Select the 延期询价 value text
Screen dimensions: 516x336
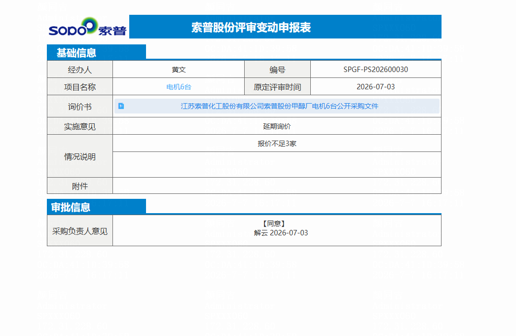pos(277,126)
